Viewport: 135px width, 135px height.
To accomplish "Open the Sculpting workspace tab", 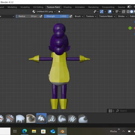I will [25, 7].
